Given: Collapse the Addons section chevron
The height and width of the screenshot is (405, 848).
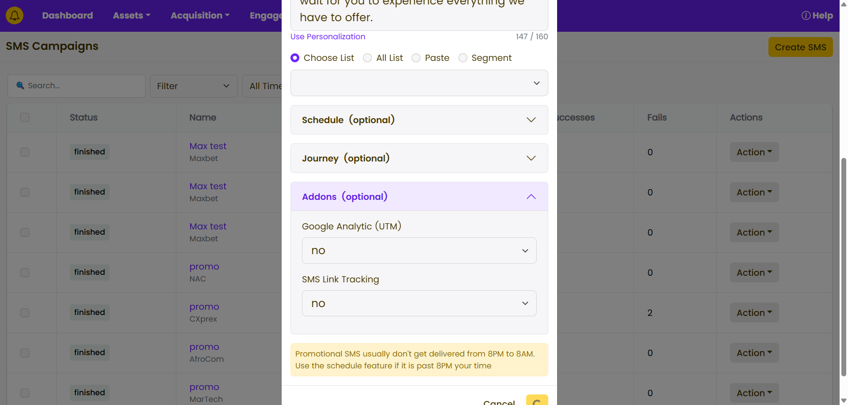Looking at the screenshot, I should pyautogui.click(x=531, y=197).
